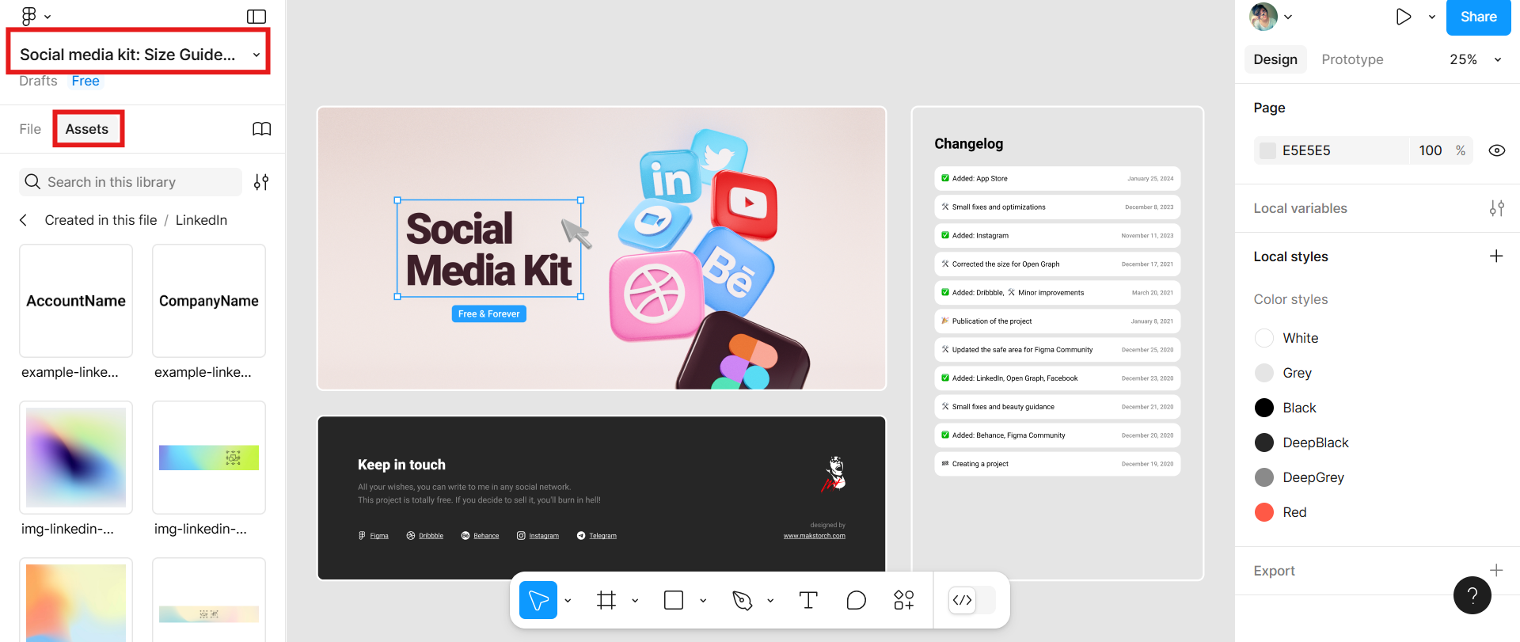1520x642 pixels.
Task: Open the help question mark button
Action: tap(1472, 595)
